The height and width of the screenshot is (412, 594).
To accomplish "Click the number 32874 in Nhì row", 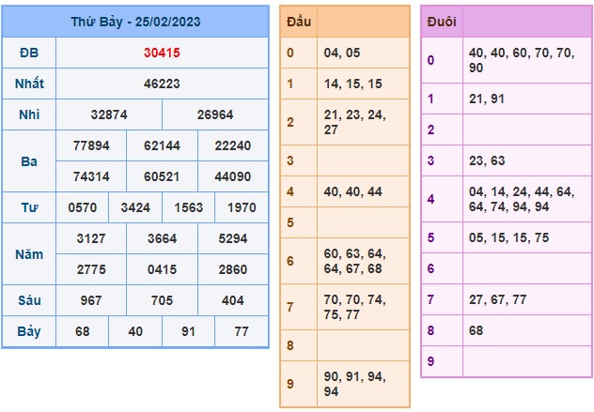I will [x=109, y=114].
